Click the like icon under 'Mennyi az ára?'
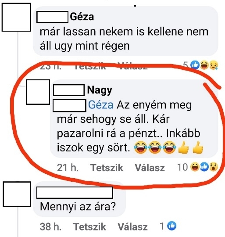Viewport: 225px width, 237px height. tap(171, 226)
